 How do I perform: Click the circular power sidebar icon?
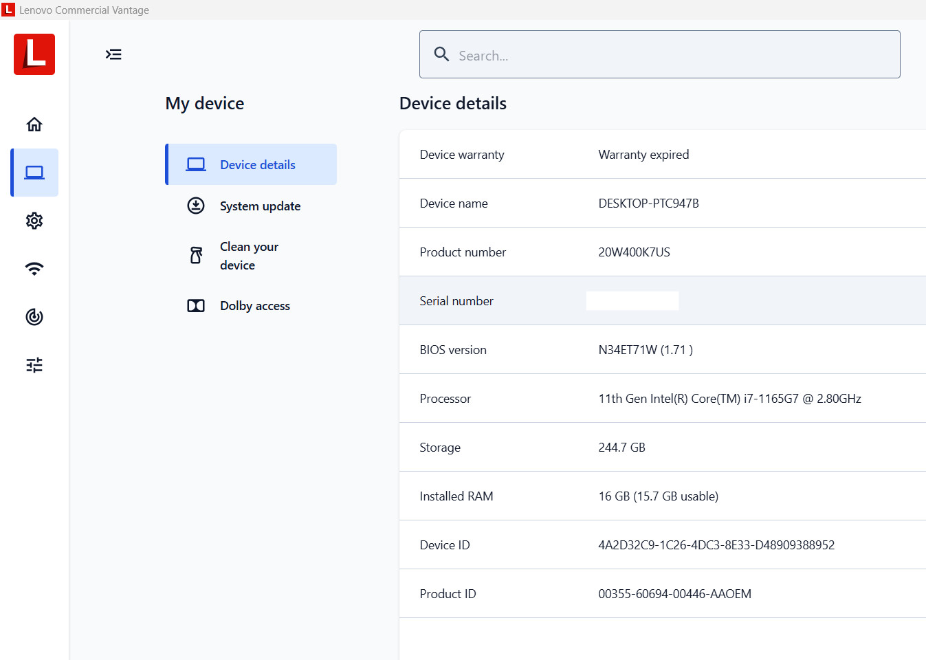tap(34, 317)
